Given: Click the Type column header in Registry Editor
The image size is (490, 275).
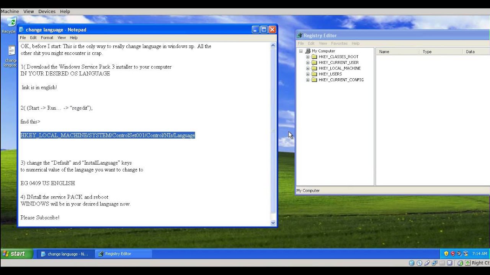Looking at the screenshot, I should (441, 52).
